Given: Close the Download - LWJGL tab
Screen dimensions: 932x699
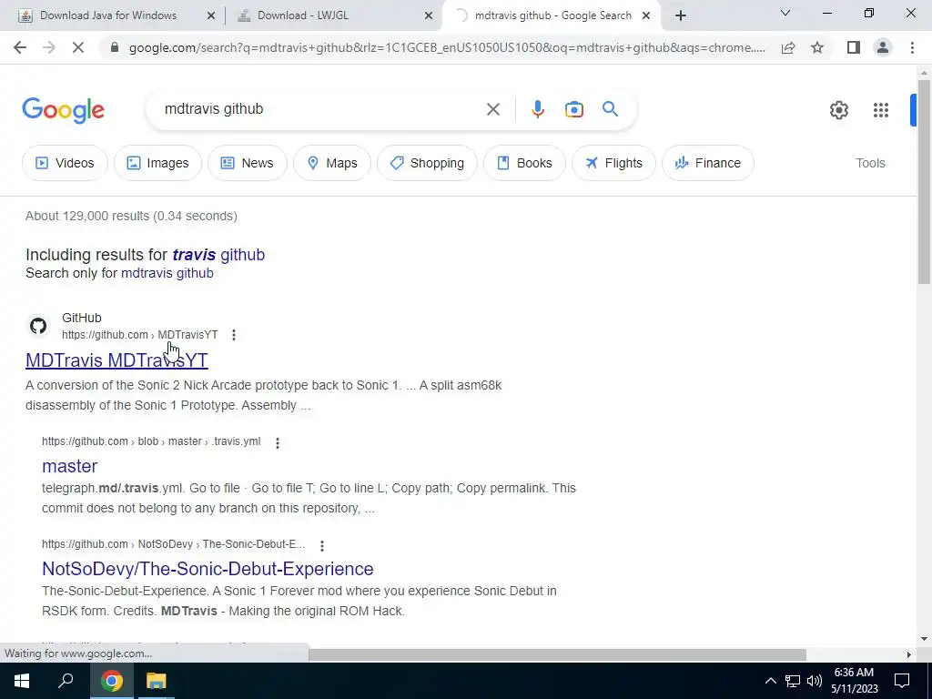Looking at the screenshot, I should 429,16.
